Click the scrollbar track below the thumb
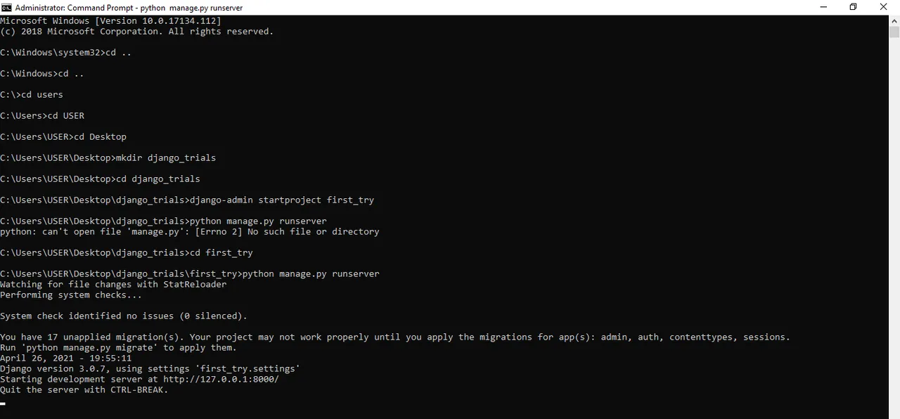Screen dimensions: 900x419 (894, 211)
